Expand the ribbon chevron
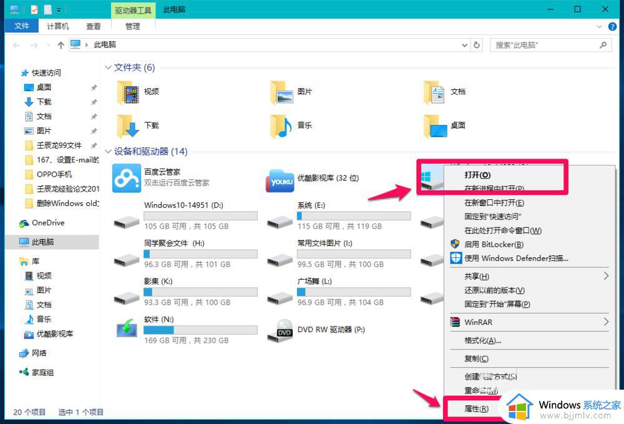The width and height of the screenshot is (624, 424). tap(599, 27)
